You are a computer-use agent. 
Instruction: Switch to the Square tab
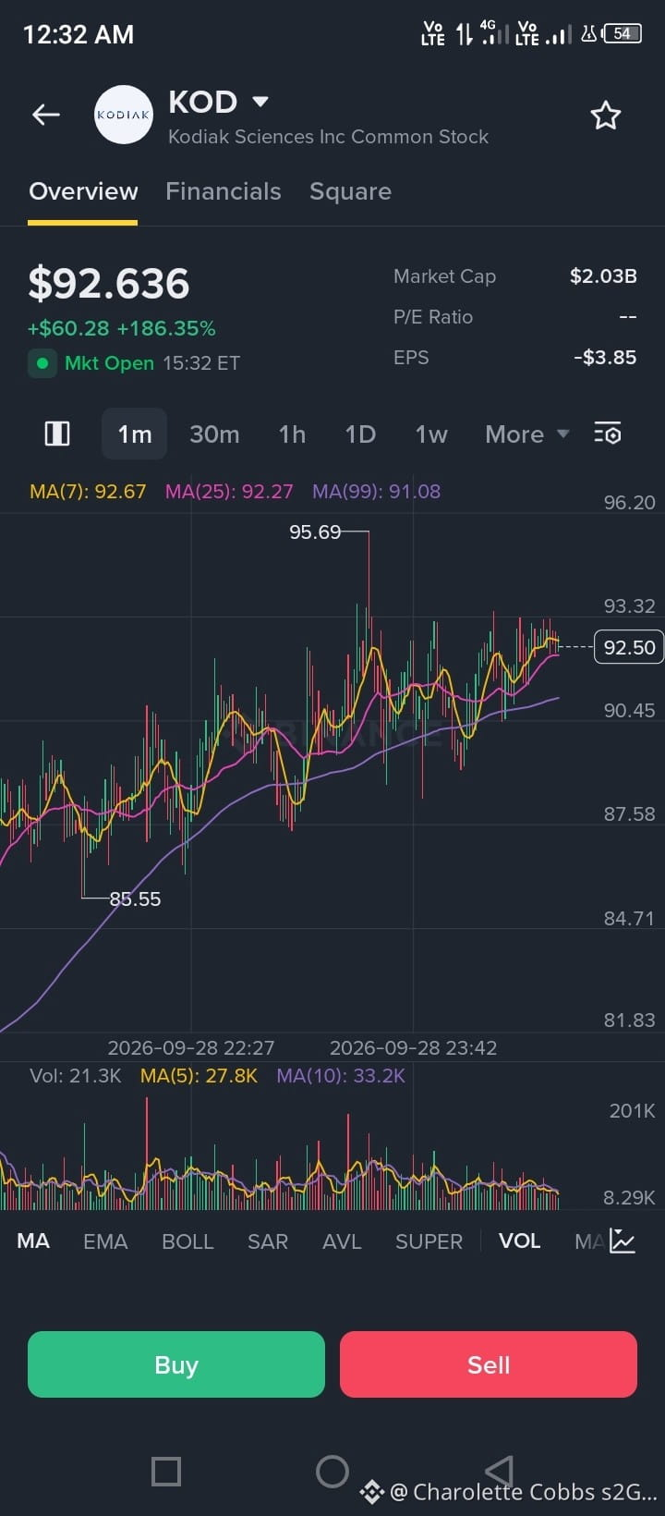pos(350,191)
